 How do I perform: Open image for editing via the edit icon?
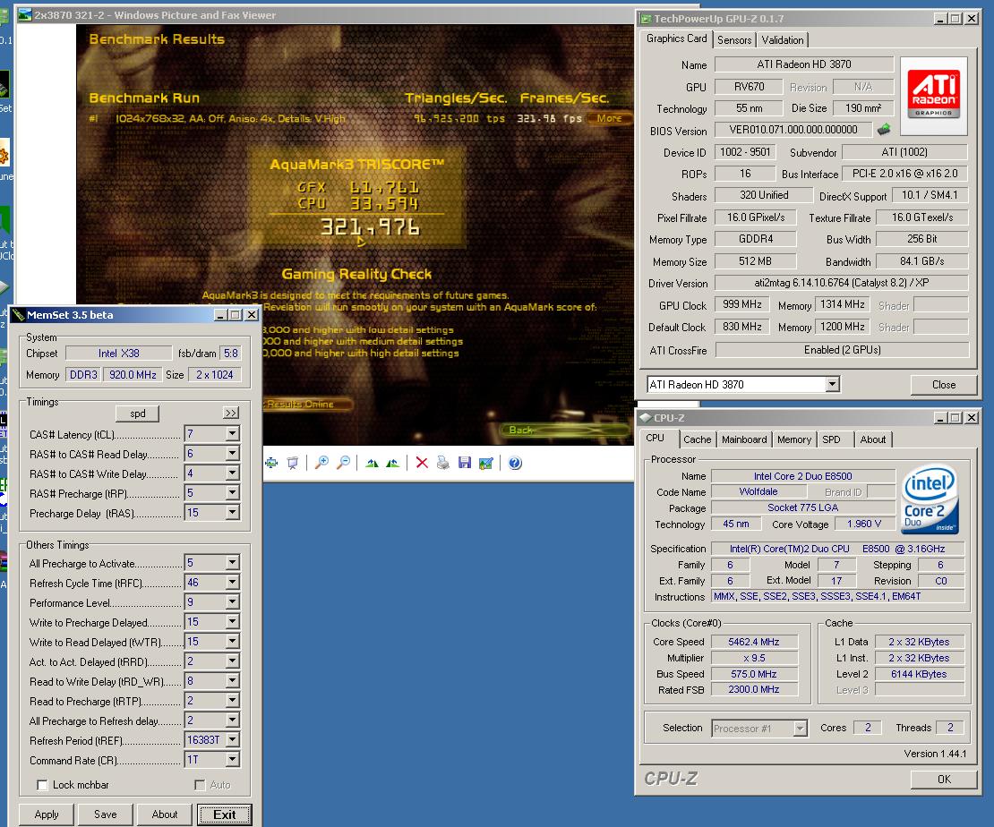point(486,464)
